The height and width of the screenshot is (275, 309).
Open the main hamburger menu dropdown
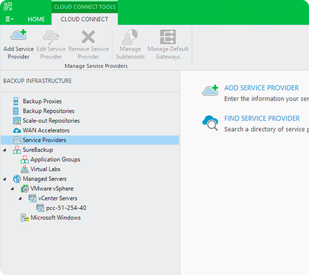10,19
